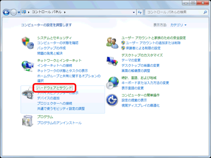Image resolution: width=211 pixels, height=158 pixels.
Task: Open 問題の発見と解決 link
Action: pyautogui.click(x=50, y=53)
